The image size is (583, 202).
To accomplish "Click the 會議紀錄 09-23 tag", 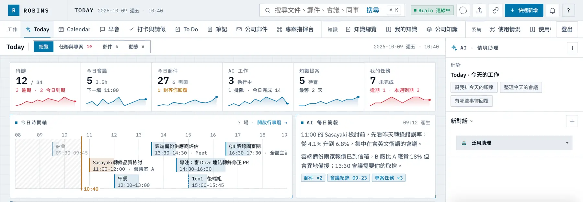I will coord(348,178).
